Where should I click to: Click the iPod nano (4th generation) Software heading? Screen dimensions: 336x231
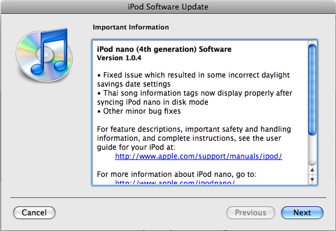pyautogui.click(x=164, y=49)
